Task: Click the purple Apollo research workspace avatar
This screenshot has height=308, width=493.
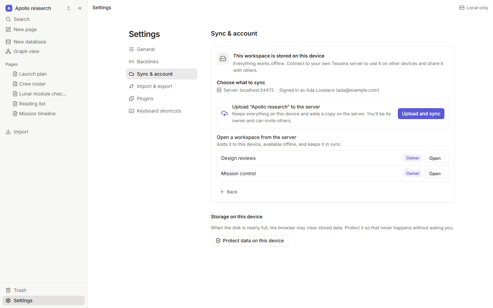Action: [x=9, y=8]
